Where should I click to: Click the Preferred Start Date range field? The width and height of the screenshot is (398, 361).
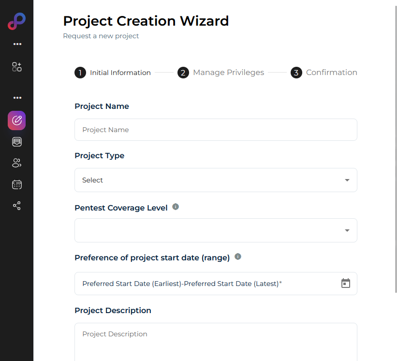pos(203,284)
